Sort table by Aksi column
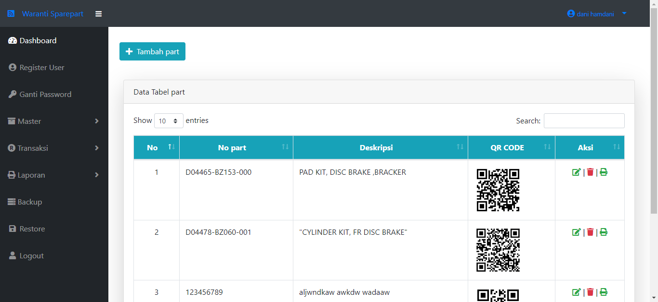Screen dimensions: 658x302 590,147
